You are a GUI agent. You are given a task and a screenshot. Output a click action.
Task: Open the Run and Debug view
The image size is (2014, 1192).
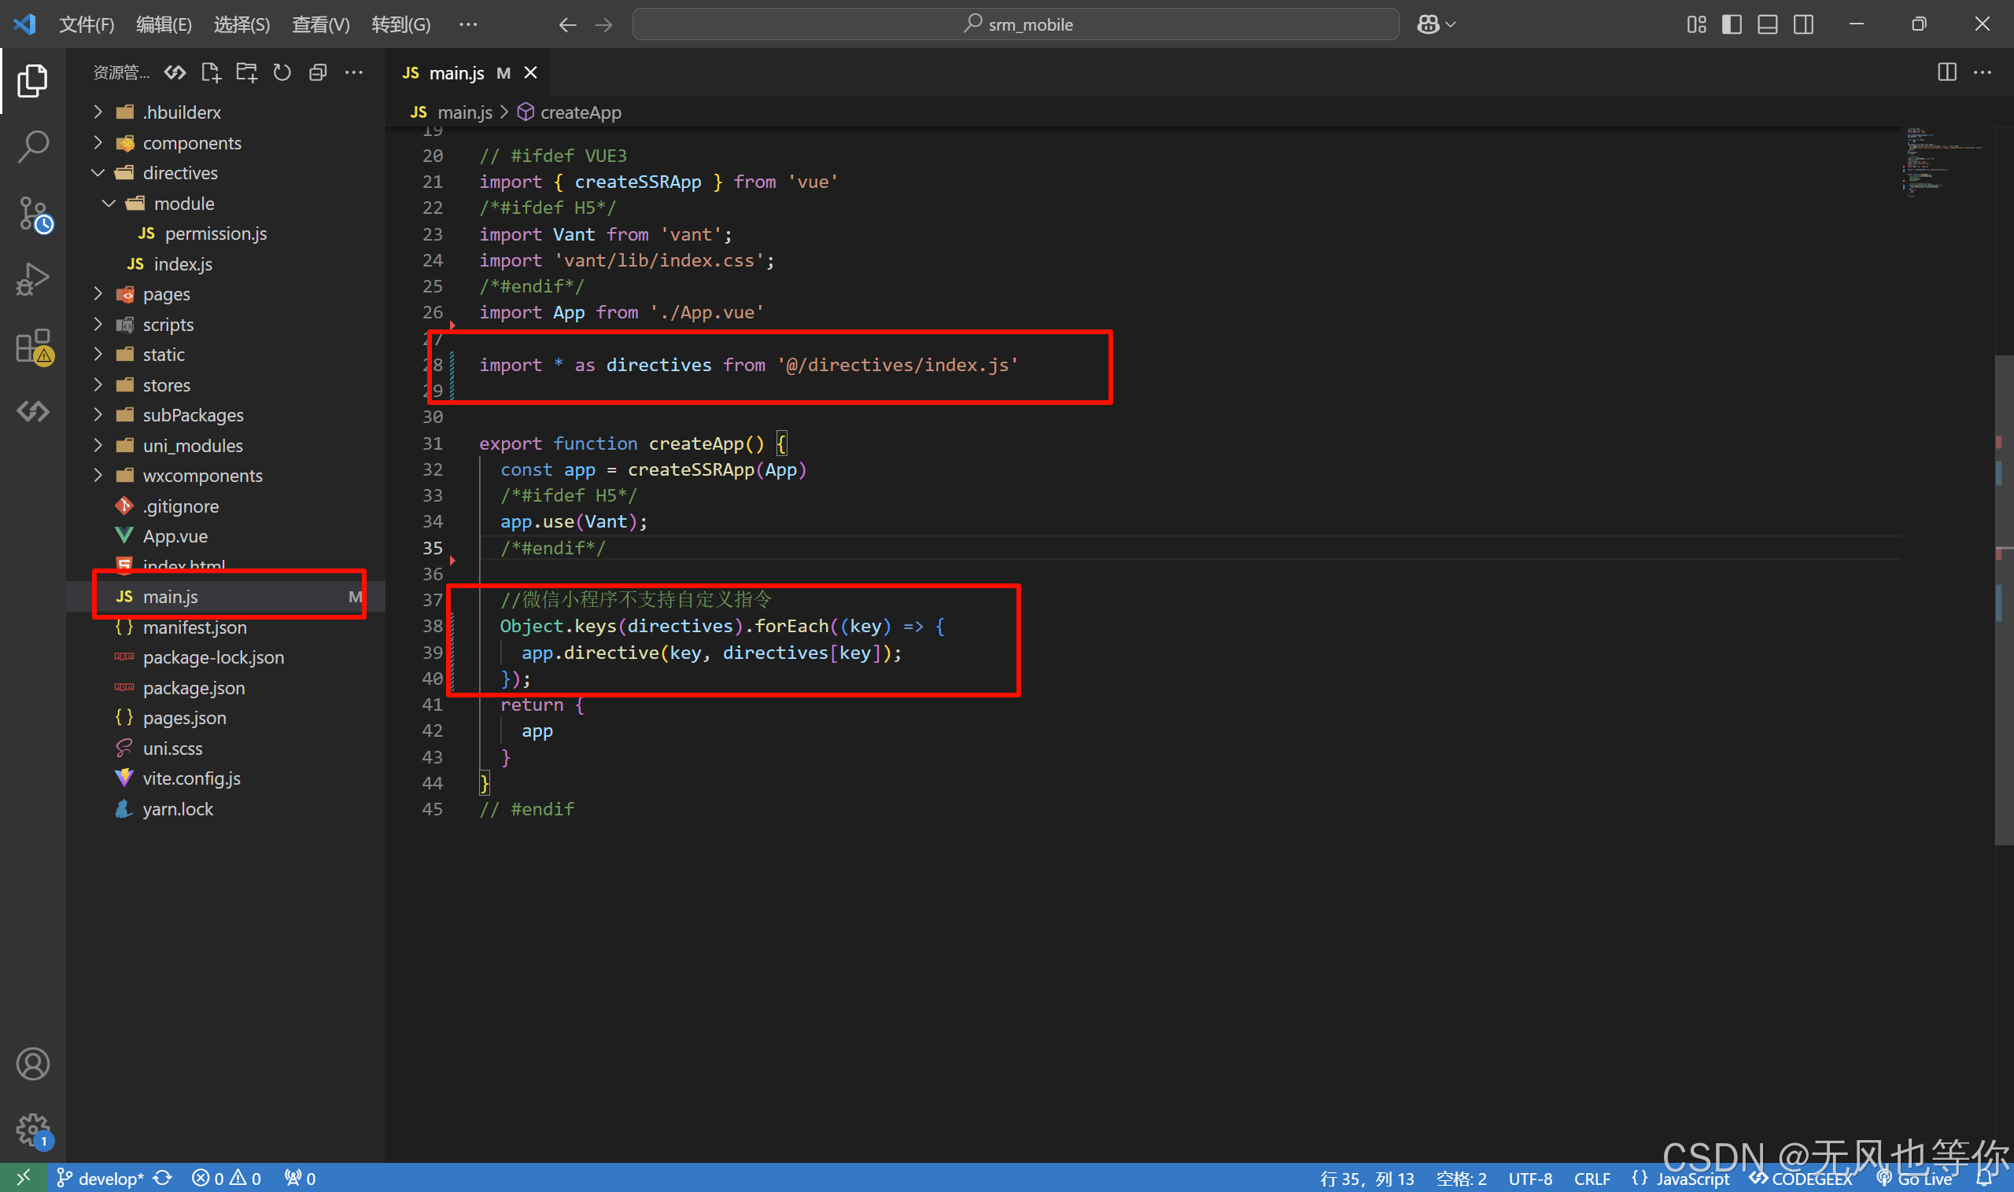coord(32,278)
